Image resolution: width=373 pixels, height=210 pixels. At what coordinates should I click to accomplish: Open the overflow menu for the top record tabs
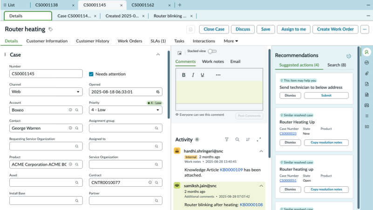pyautogui.click(x=368, y=5)
